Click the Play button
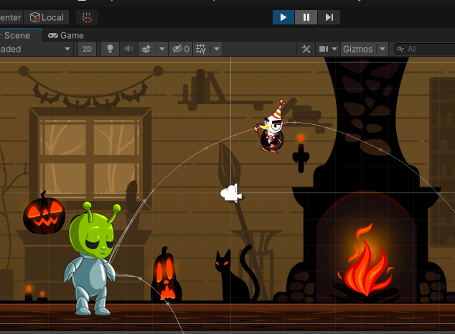Screen dimensions: 455x334 coord(283,17)
